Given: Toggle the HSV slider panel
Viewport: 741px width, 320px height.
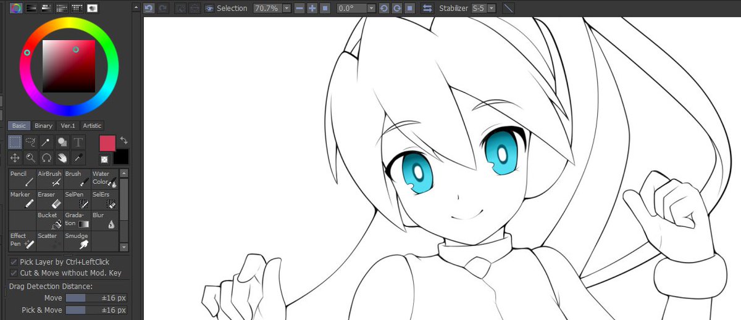Looking at the screenshot, I should click(46, 7).
